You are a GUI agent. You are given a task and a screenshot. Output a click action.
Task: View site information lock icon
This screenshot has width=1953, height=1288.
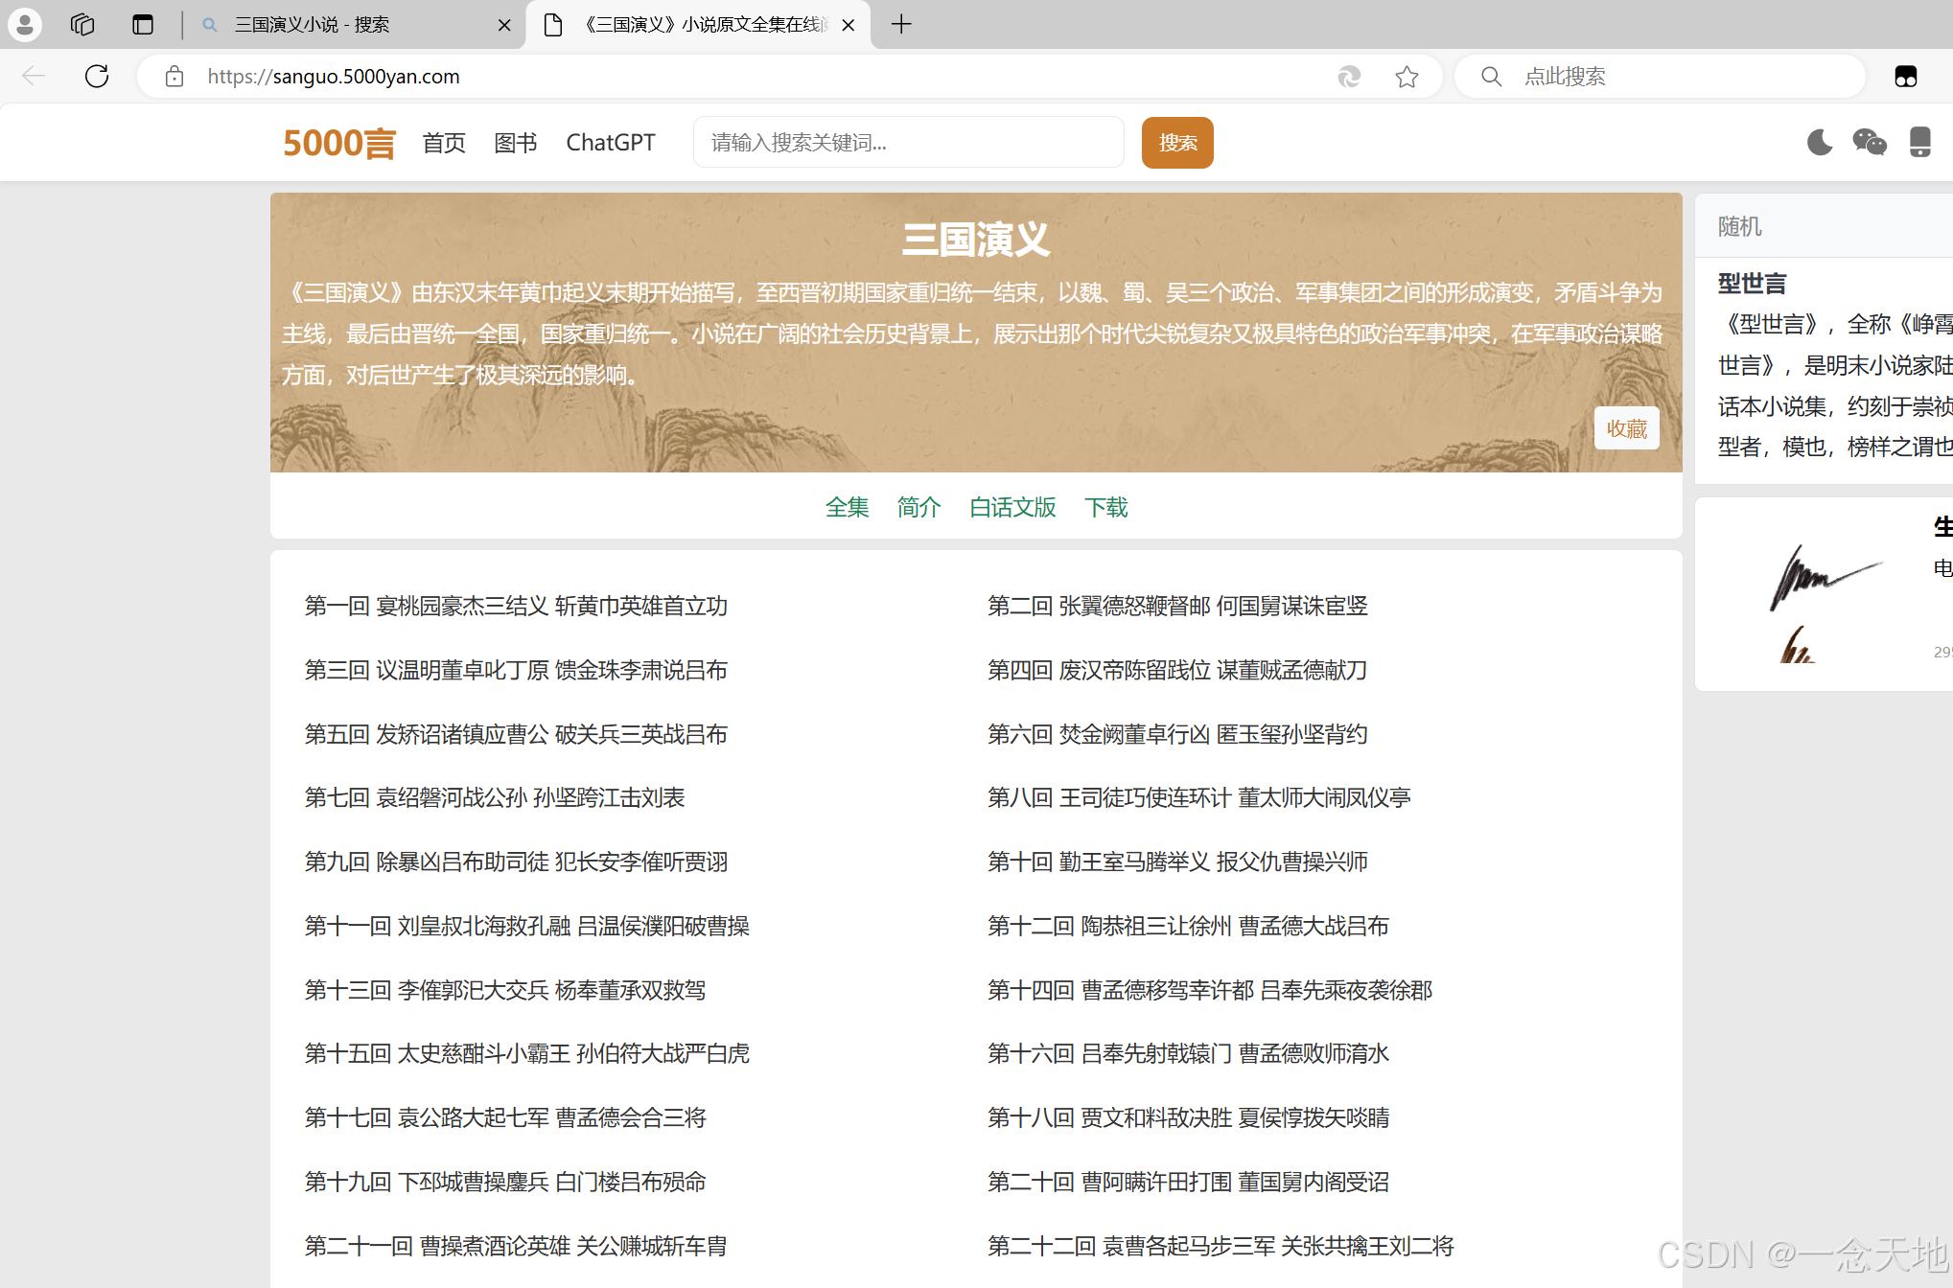click(174, 77)
